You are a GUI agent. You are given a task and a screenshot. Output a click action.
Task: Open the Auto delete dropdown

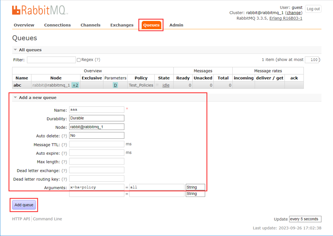tap(97, 135)
